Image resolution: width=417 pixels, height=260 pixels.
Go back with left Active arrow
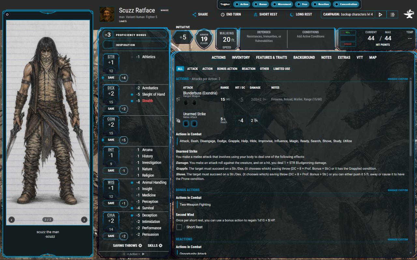point(124,254)
